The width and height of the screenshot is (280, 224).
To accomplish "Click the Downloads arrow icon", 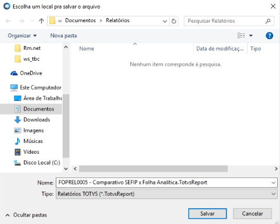I will (18, 120).
